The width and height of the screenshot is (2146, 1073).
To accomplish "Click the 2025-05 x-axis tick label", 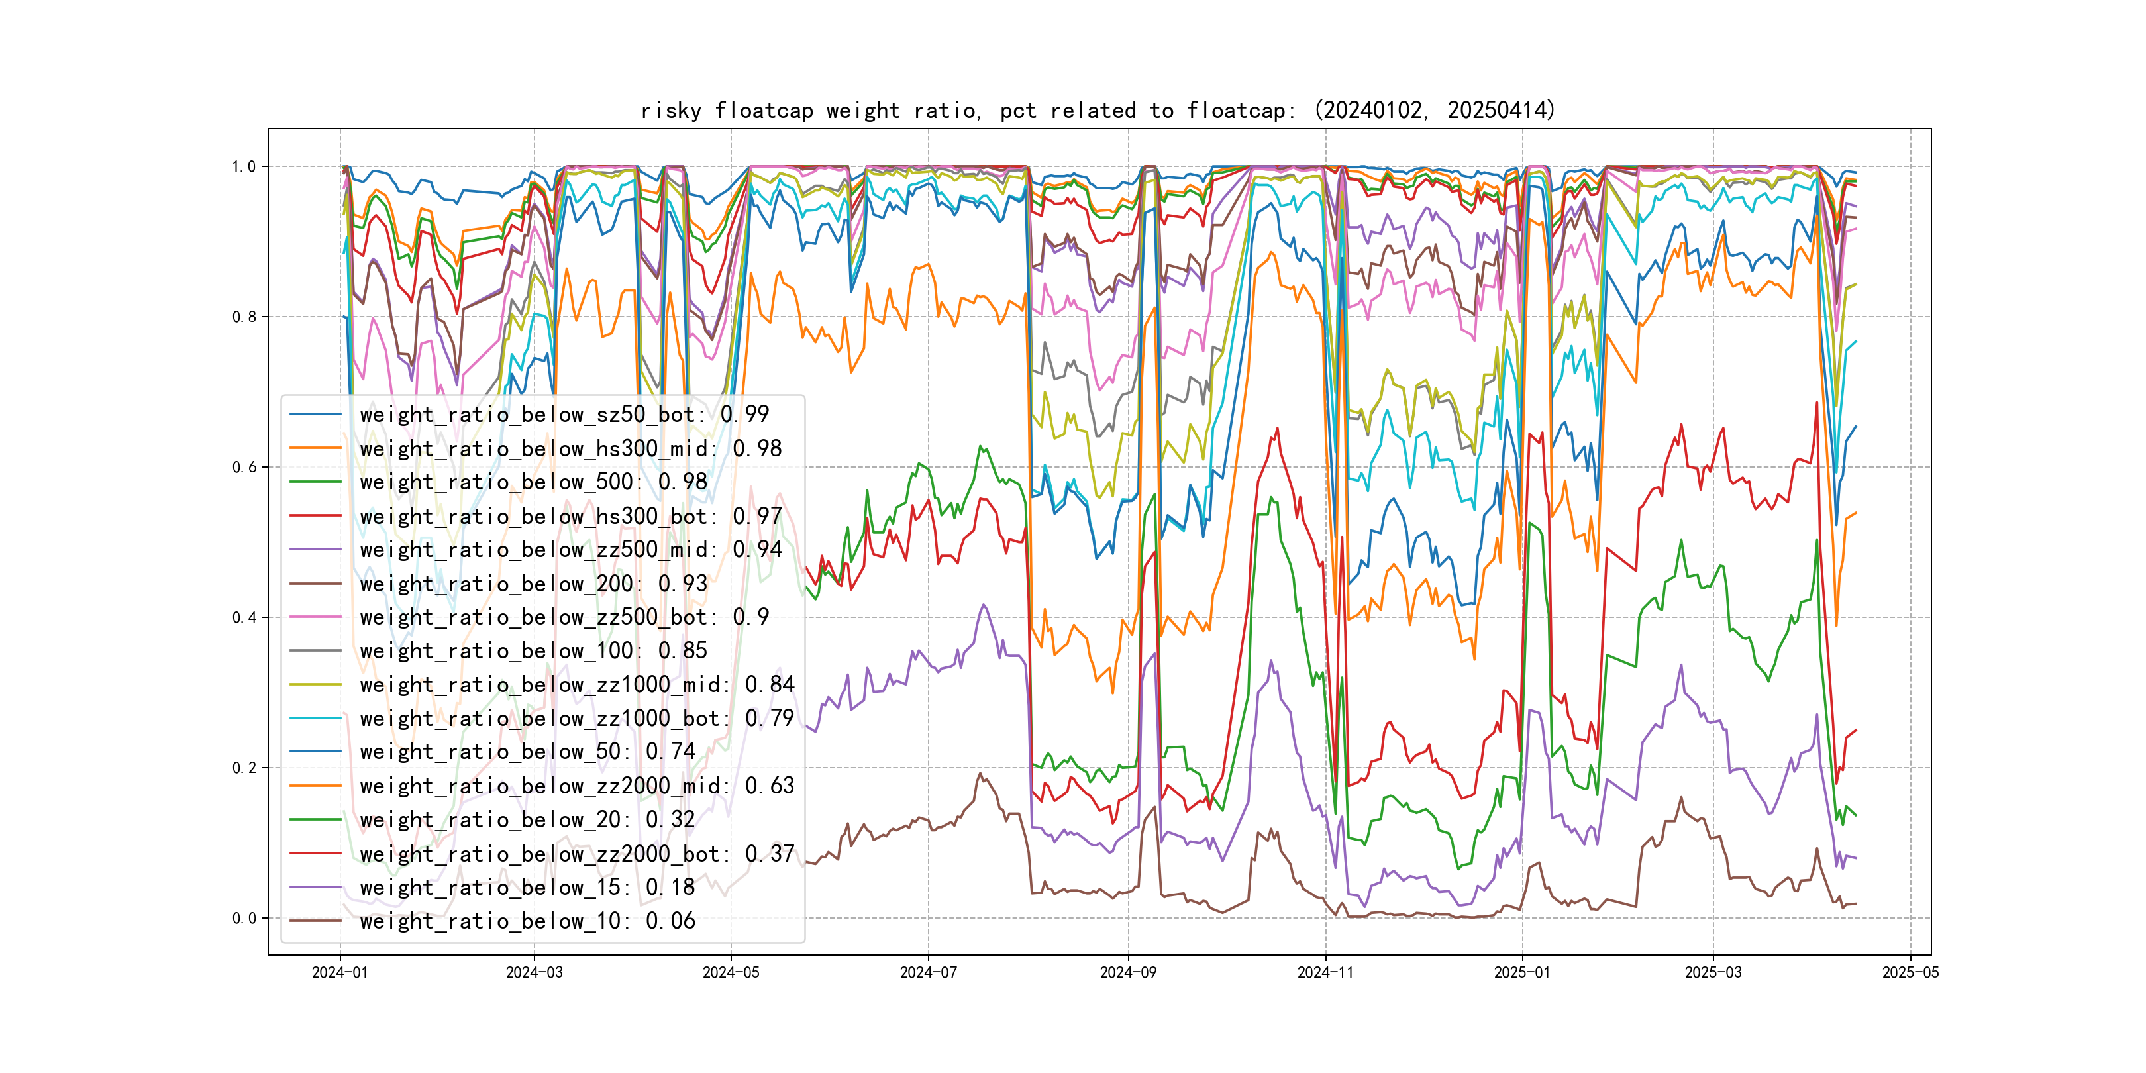I will coord(1910,972).
